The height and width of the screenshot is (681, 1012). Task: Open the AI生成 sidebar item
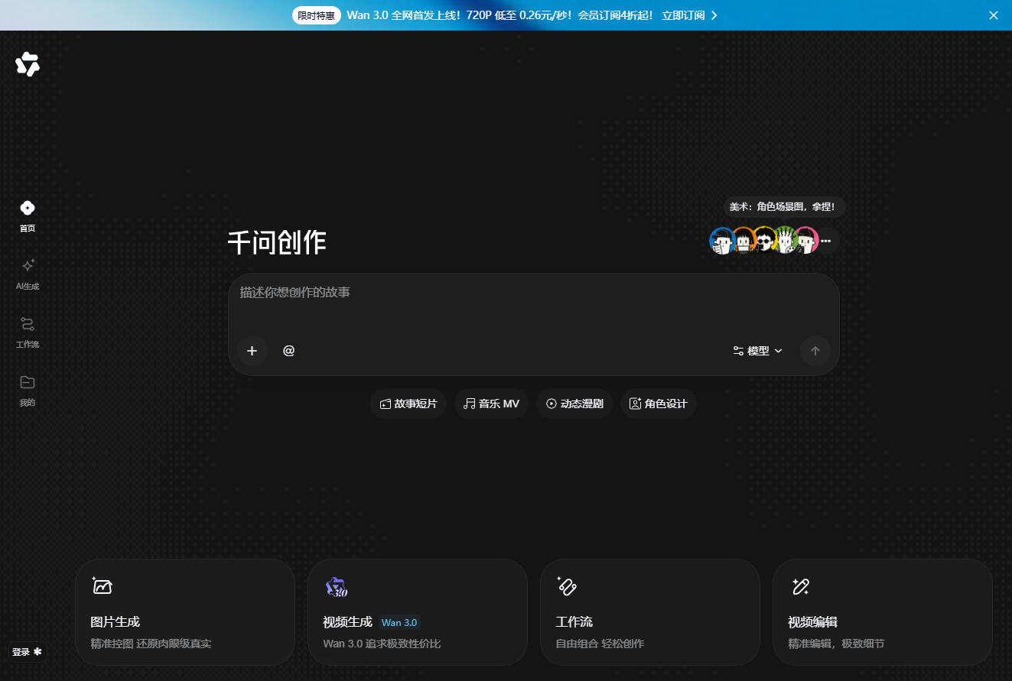28,274
